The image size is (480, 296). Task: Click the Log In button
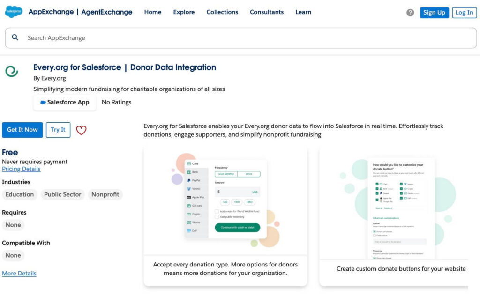(465, 13)
